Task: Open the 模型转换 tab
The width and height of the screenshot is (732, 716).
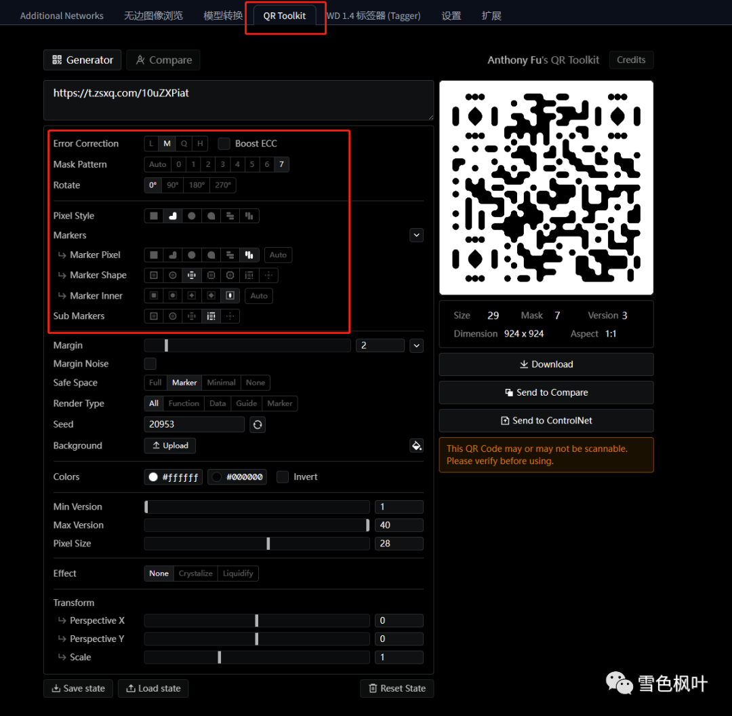Action: [x=223, y=16]
